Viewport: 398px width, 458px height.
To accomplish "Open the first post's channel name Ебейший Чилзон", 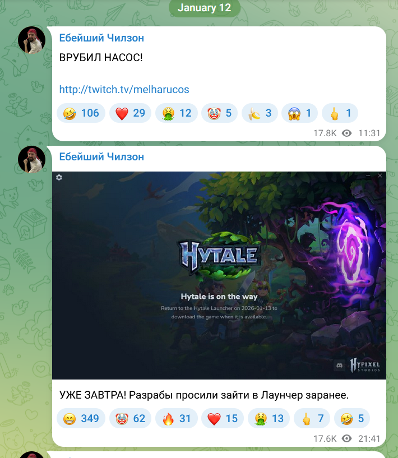I will click(x=101, y=38).
